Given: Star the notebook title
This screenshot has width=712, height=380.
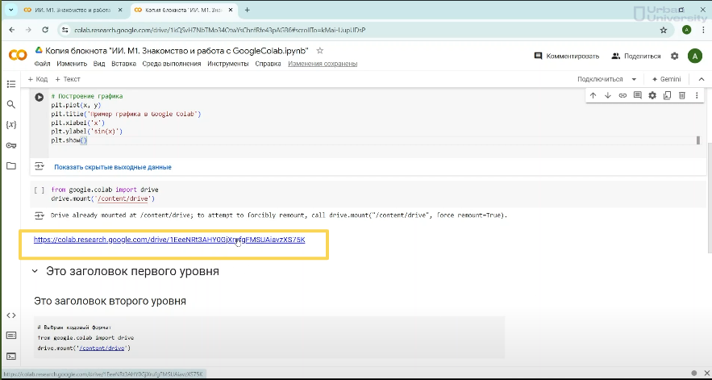Looking at the screenshot, I should pos(320,50).
